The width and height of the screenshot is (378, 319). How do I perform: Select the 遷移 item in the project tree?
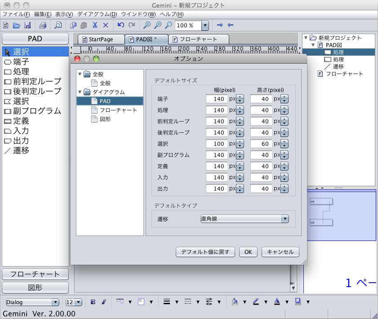pyautogui.click(x=338, y=67)
